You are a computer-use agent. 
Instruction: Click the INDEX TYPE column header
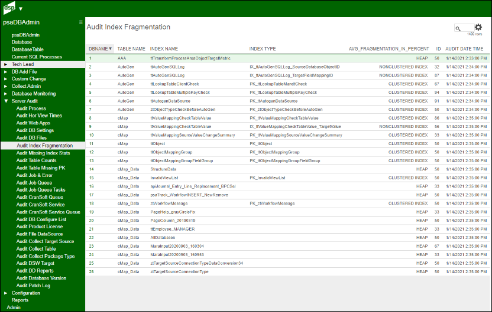(x=263, y=49)
